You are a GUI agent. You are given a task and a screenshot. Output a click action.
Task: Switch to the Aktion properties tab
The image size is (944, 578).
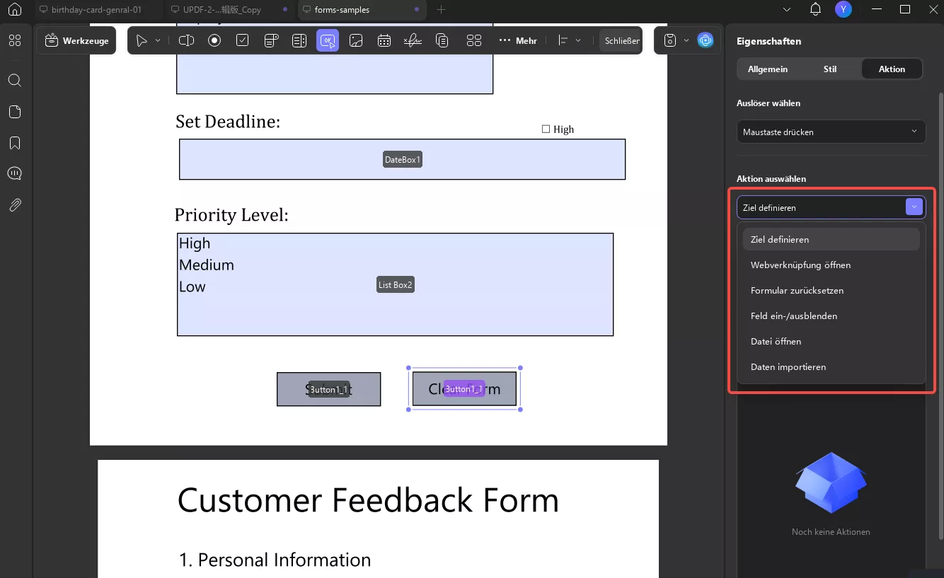892,69
